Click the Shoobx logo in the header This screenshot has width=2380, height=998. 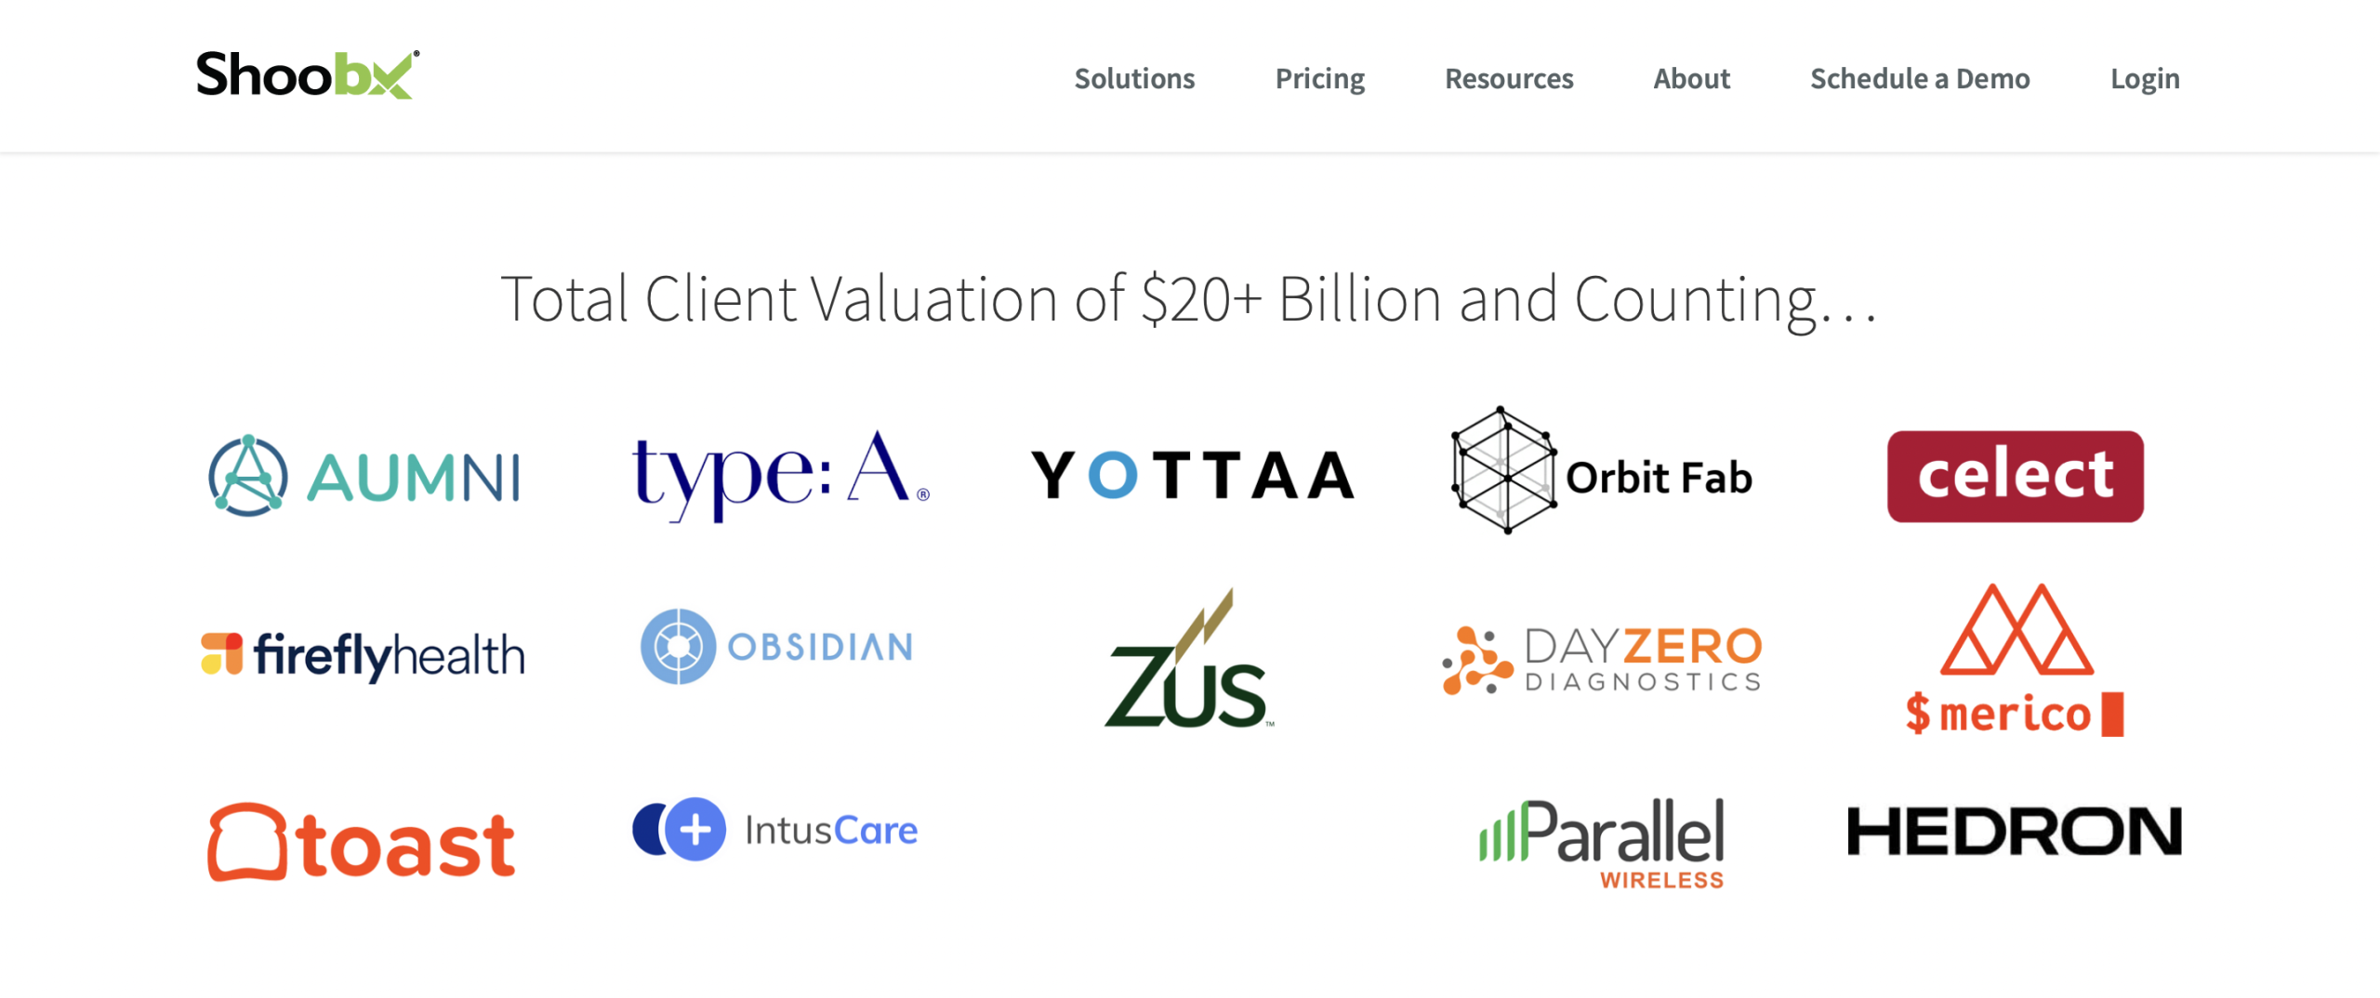308,74
